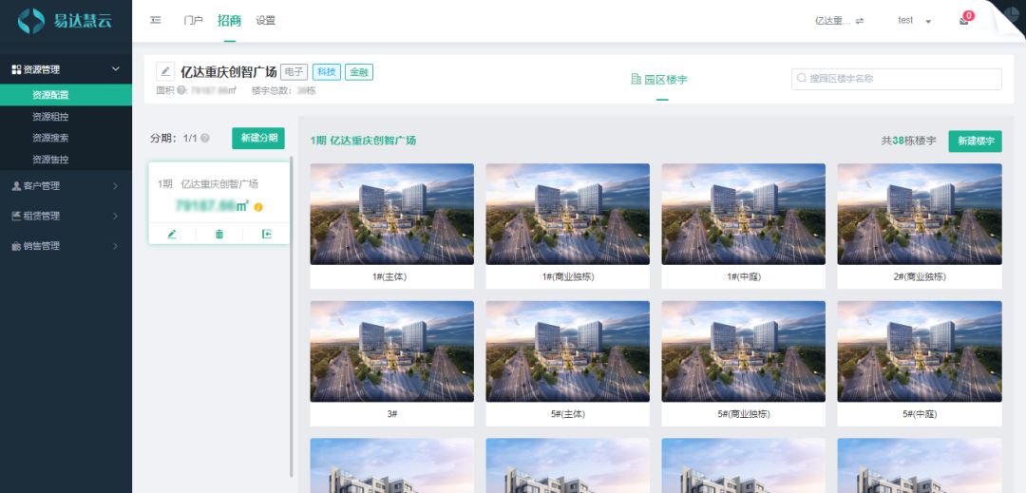This screenshot has height=493, width=1026.
Task: Focus the 搜园区楼宇名称 search field
Action: [x=897, y=79]
